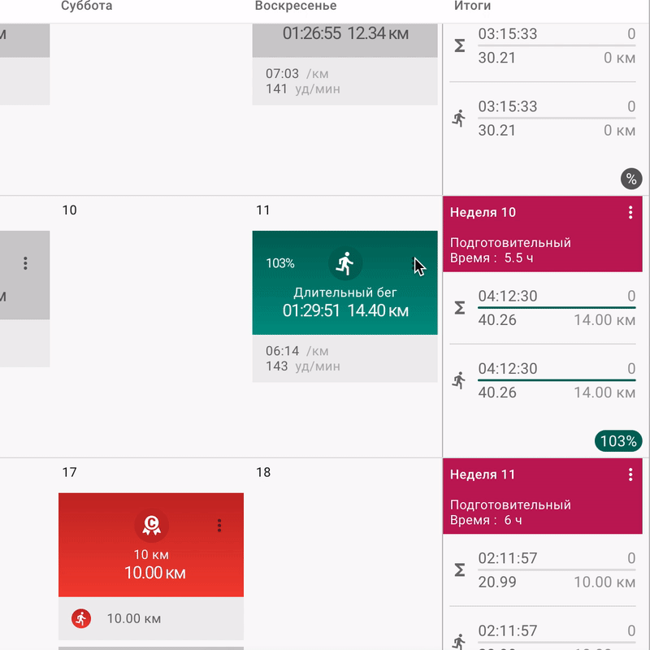The image size is (650, 650).
Task: Open the Неделя 11 Подготовительный header
Action: tap(543, 496)
